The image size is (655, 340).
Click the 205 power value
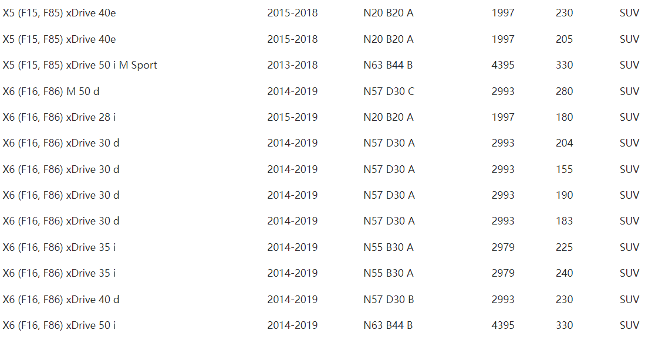(x=564, y=39)
